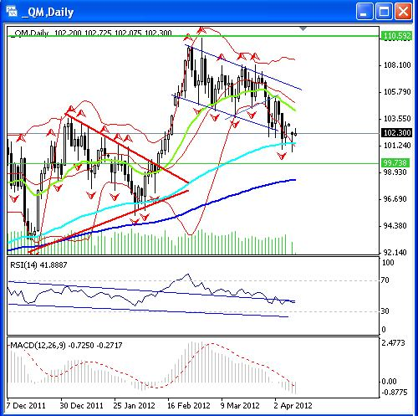Click the MACD 0.00 scale value

(x=389, y=382)
